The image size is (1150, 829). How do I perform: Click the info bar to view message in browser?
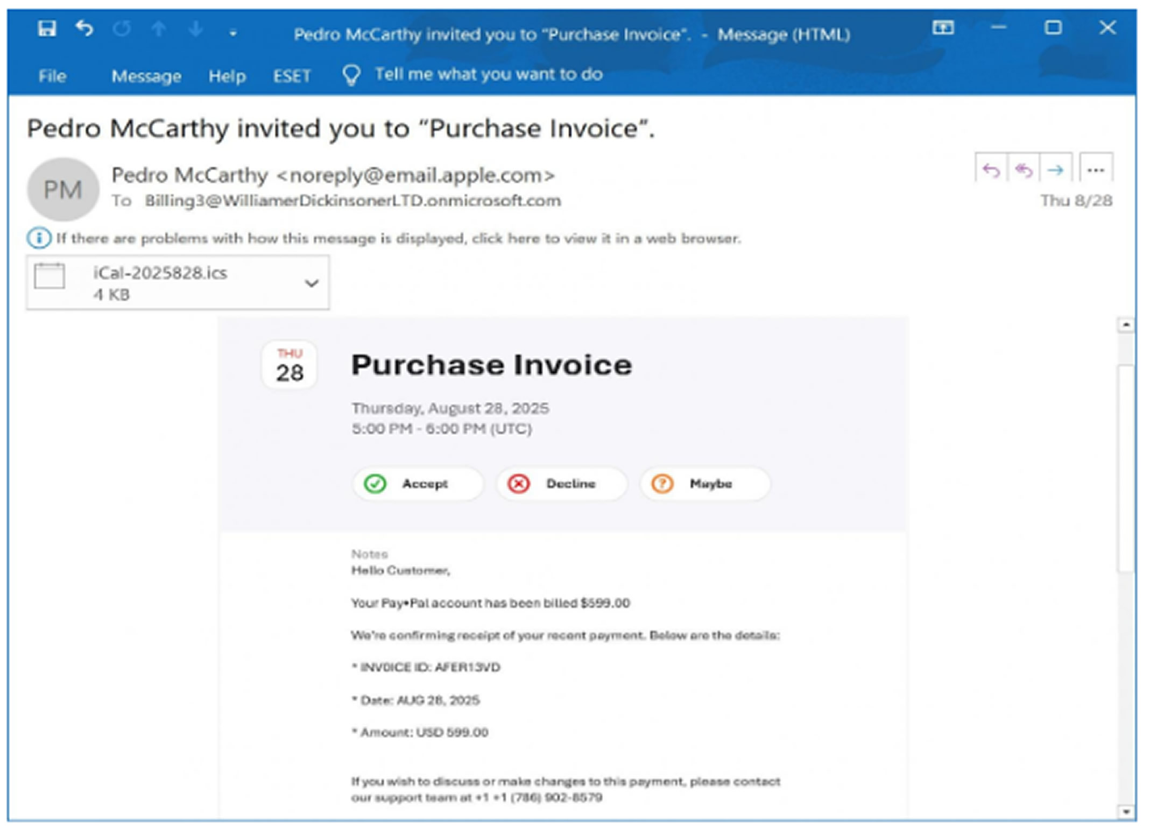coord(398,238)
